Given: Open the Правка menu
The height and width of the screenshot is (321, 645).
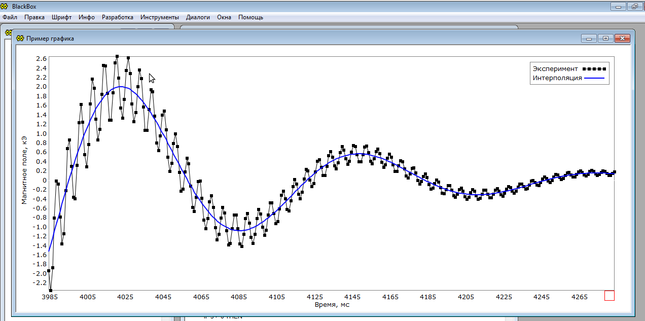Looking at the screenshot, I should pos(34,17).
